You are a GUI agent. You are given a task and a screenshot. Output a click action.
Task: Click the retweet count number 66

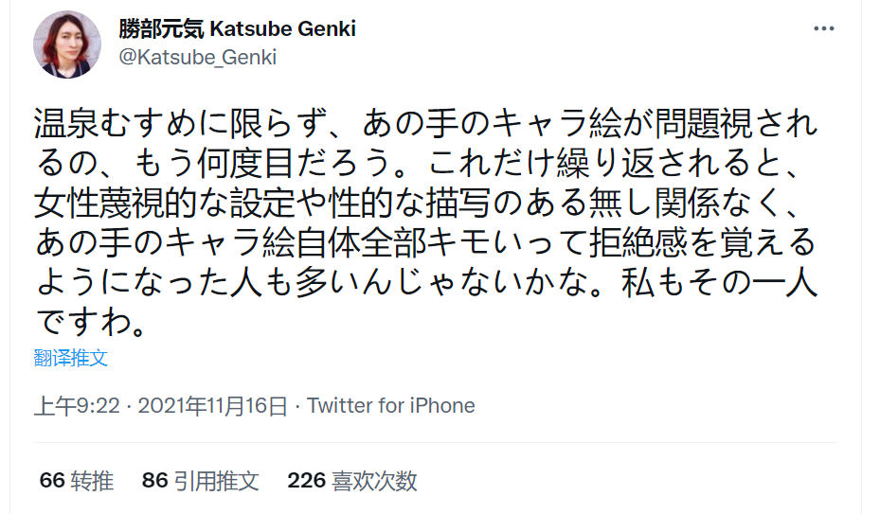pos(51,481)
